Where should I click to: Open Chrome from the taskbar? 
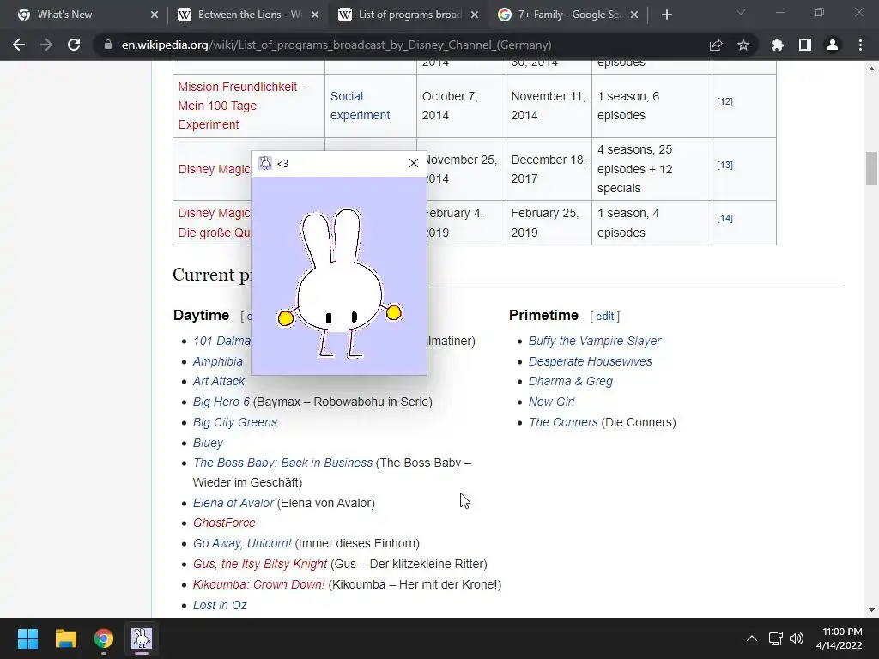(104, 638)
